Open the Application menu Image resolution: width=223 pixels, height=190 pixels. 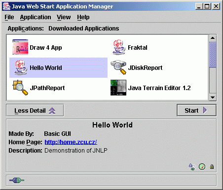tap(36, 17)
